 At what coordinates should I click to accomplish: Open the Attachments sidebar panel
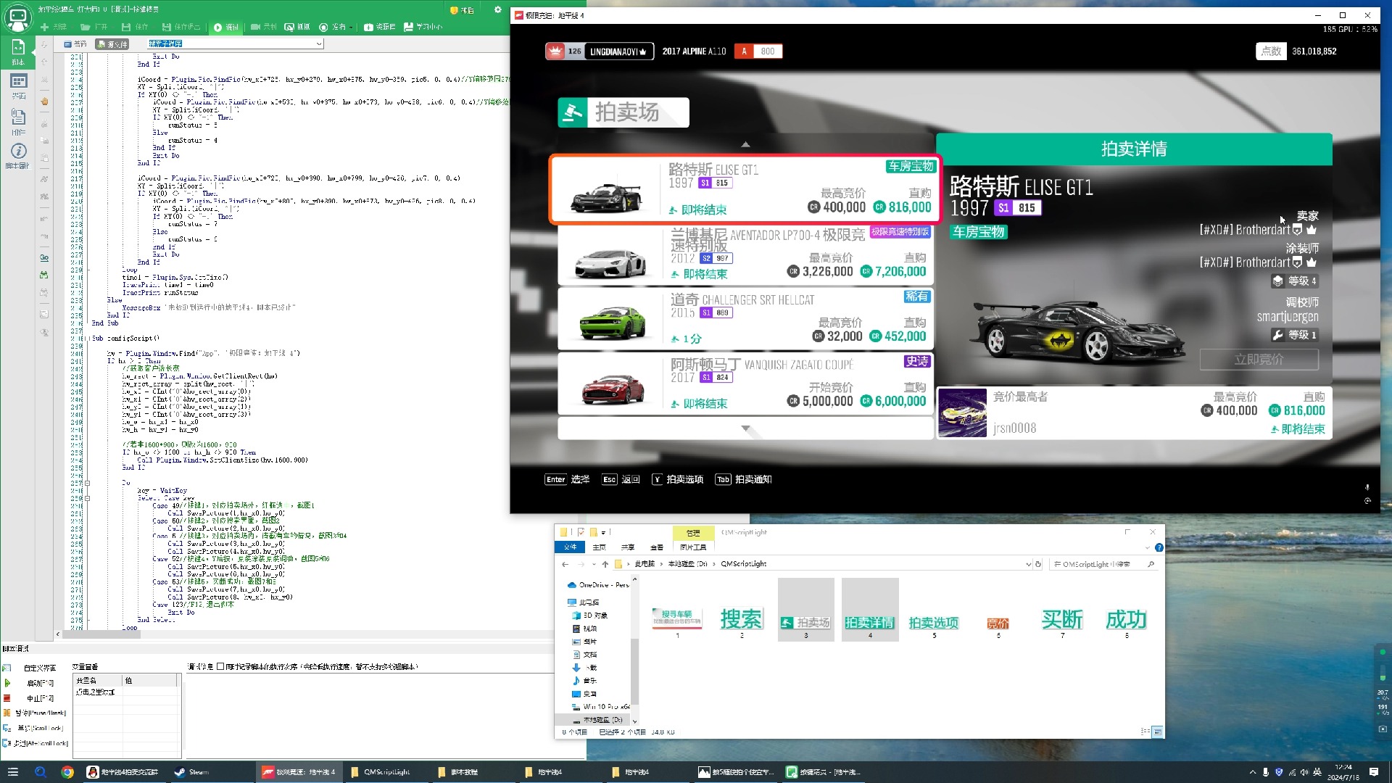pyautogui.click(x=18, y=121)
